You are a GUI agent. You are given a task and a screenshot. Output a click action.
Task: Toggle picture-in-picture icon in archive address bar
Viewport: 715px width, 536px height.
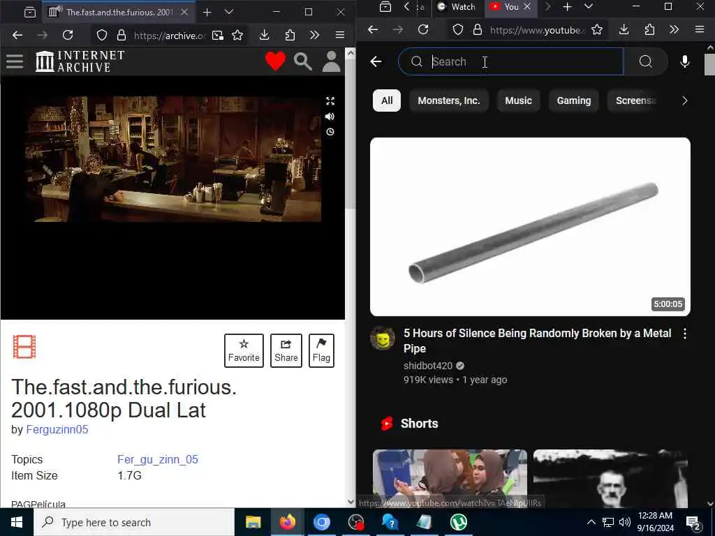click(x=218, y=35)
